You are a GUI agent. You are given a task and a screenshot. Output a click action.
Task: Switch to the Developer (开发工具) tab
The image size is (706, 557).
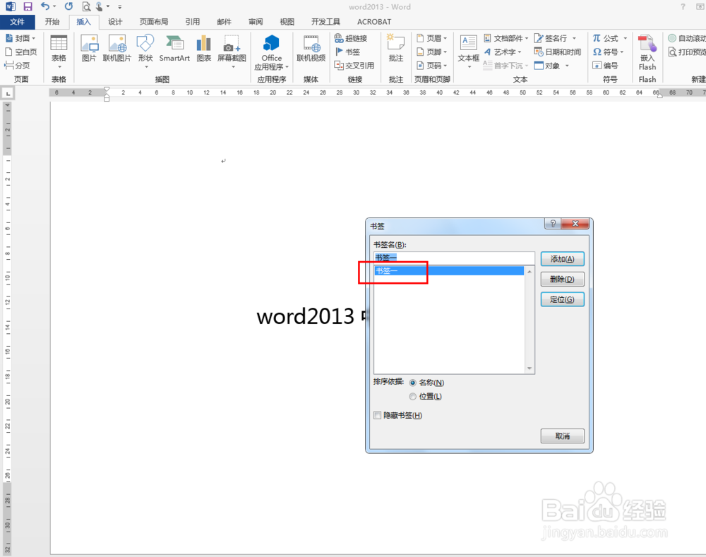click(x=325, y=22)
